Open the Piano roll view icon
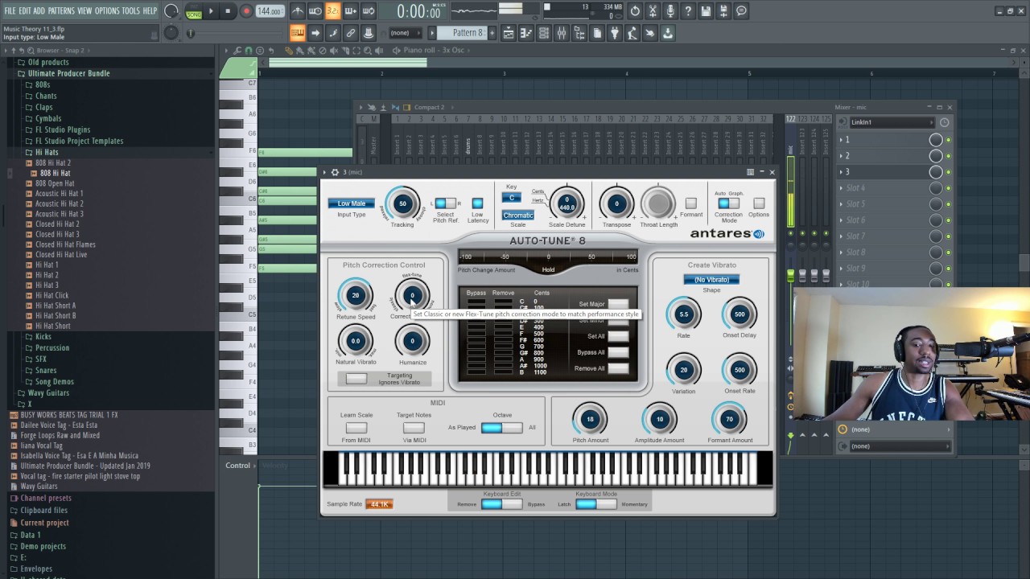1030x579 pixels. coord(526,33)
